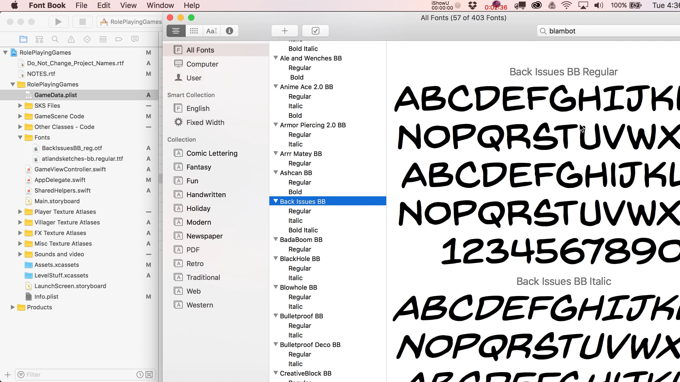Open the Edit menu
Screen dimensions: 680x382
(x=104, y=5)
